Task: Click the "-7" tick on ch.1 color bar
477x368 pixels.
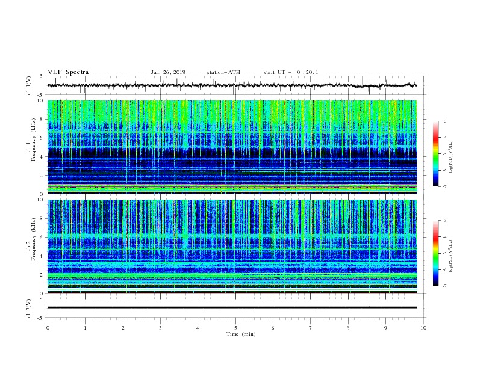Action: click(x=444, y=186)
